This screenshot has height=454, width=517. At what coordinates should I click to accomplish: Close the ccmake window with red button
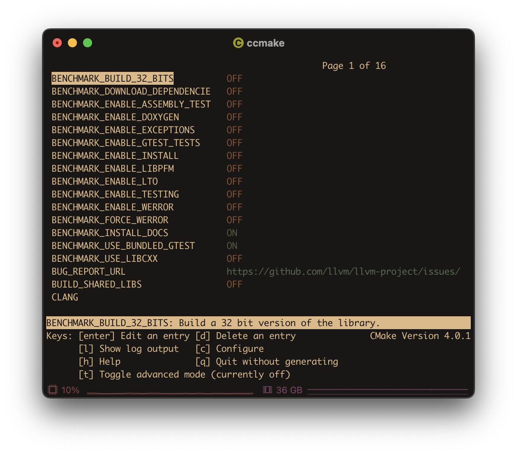pyautogui.click(x=57, y=43)
